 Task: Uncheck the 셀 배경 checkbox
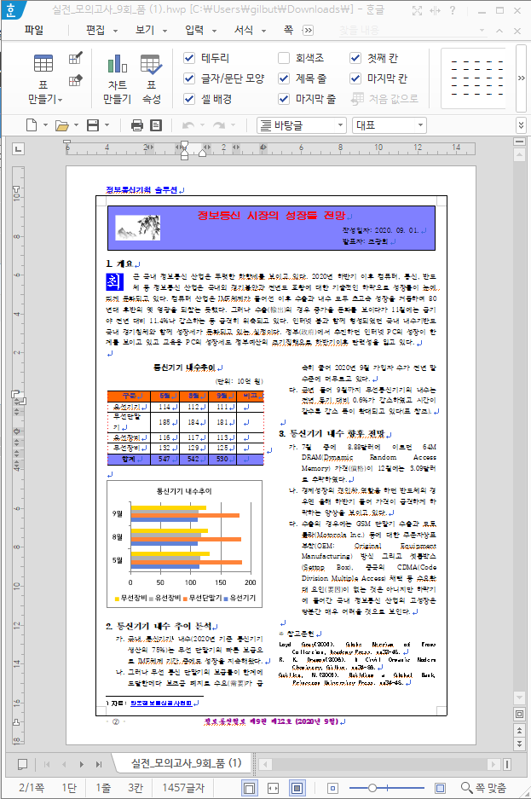pos(189,99)
